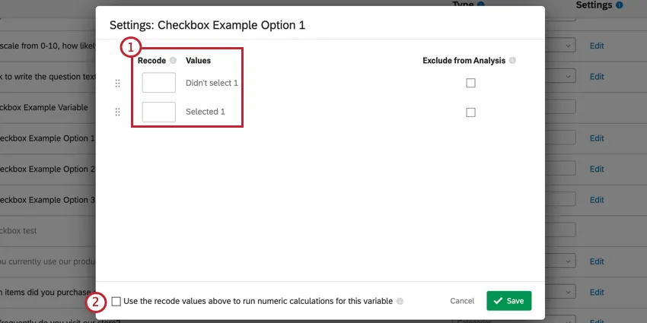Click the recode field for Didn't select 1
Image resolution: width=647 pixels, height=323 pixels.
pos(158,83)
